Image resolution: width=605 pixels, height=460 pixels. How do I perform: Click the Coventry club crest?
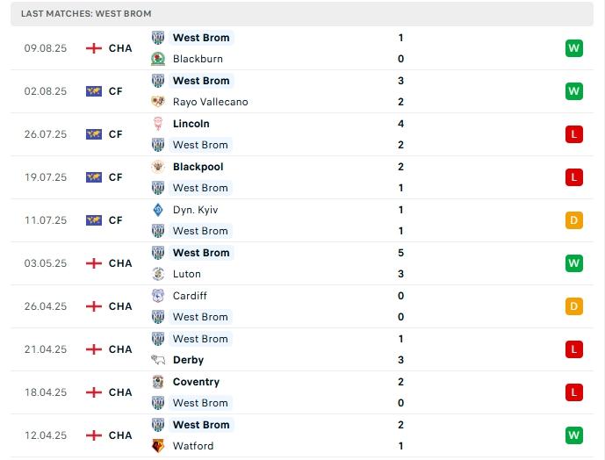click(x=158, y=382)
